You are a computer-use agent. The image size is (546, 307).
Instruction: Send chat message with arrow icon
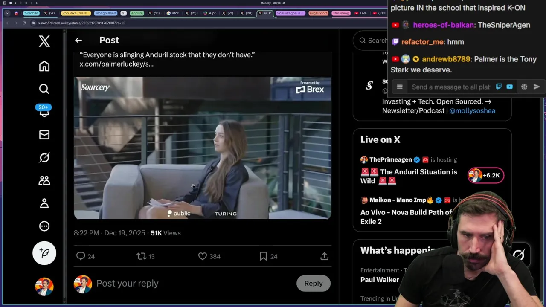click(537, 87)
